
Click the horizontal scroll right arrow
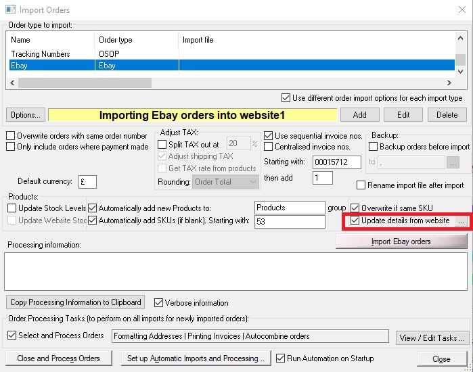point(449,83)
